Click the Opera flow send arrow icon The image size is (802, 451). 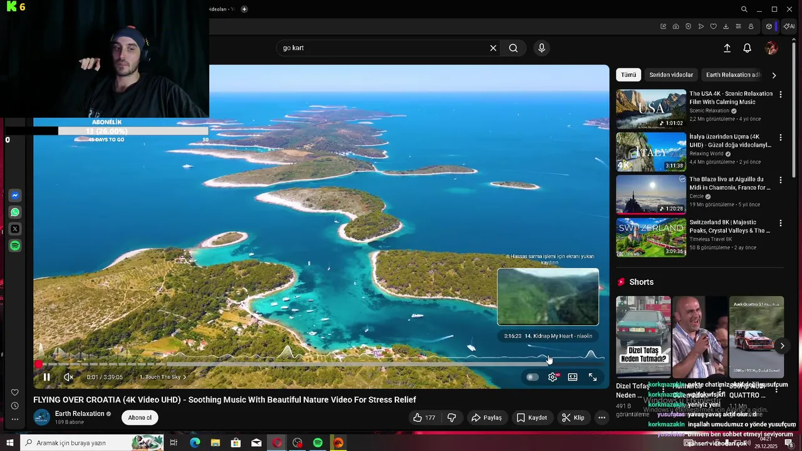tap(700, 26)
